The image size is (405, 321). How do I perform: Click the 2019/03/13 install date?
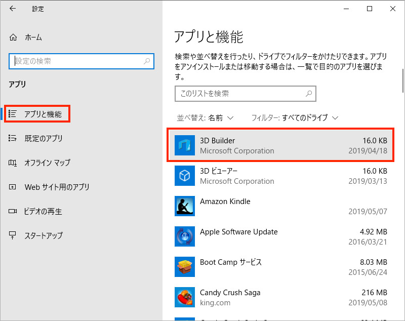coord(368,181)
